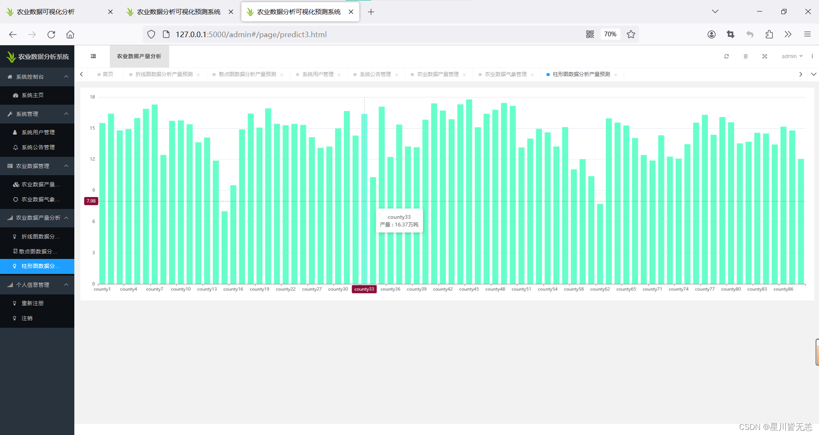Open 系统主页 in sidebar
819x435 pixels.
coord(37,95)
